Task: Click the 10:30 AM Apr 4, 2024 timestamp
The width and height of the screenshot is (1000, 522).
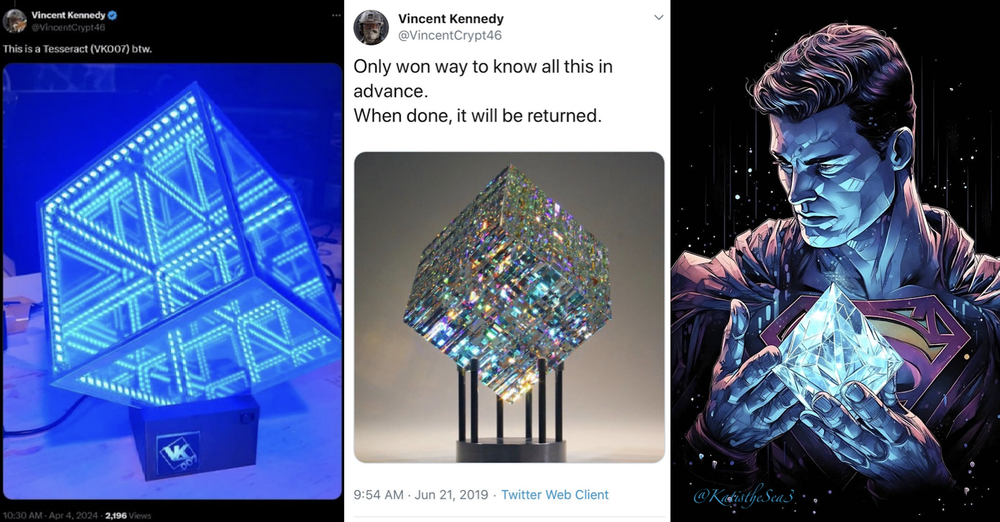Action: (50, 515)
